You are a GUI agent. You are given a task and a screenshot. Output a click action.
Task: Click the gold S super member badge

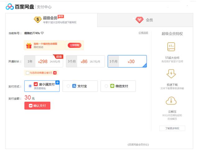[38, 20]
